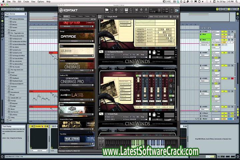Click the Kontakt Info icon
This screenshot has width=240, height=160.
click(116, 10)
